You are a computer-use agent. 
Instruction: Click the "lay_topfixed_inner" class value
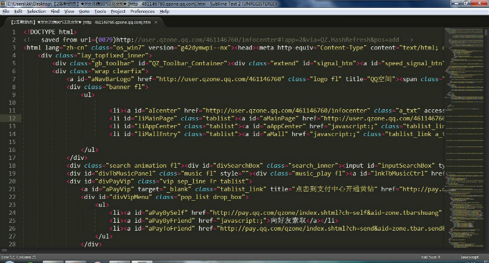pos(113,56)
